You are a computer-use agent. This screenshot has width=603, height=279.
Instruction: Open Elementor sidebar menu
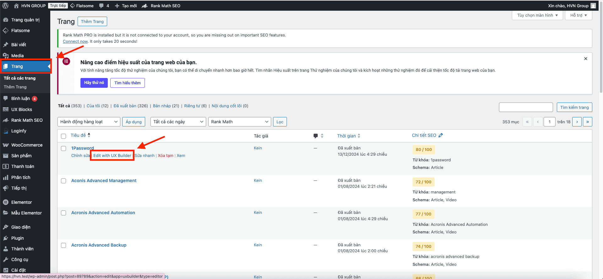(x=25, y=202)
